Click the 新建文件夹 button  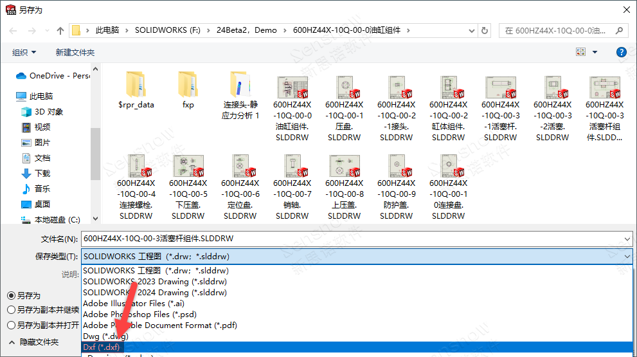(75, 52)
